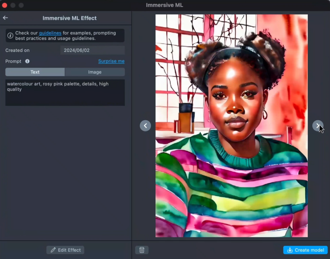Click the Immersive ML Effect panel header
The width and height of the screenshot is (330, 259).
tap(69, 18)
